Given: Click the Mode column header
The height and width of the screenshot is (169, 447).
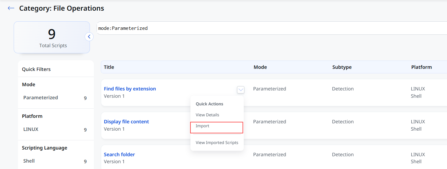Looking at the screenshot, I should click(x=260, y=67).
